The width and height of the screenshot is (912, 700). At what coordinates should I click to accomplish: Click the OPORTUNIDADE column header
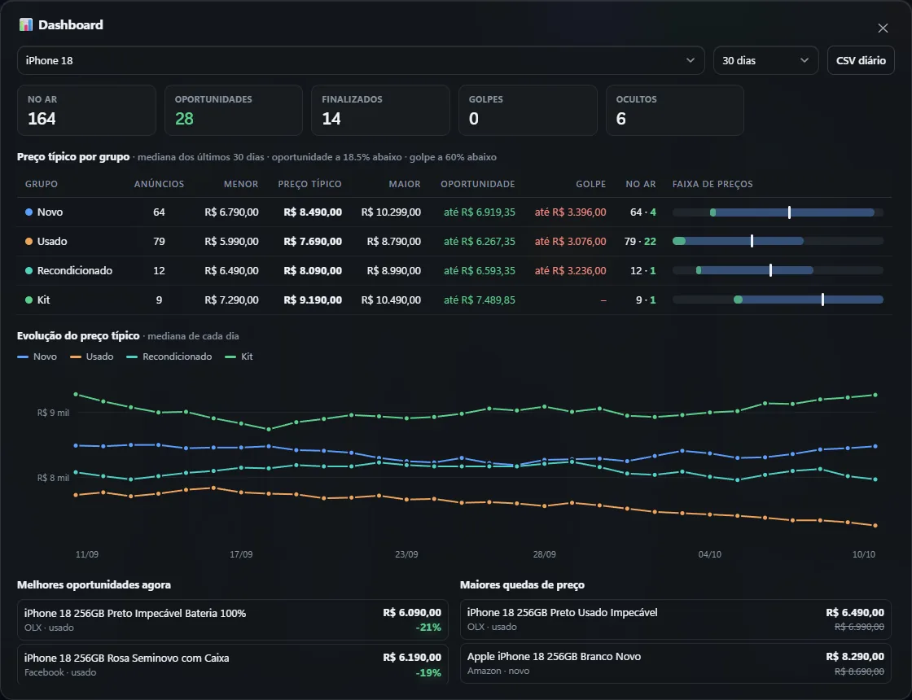coord(477,184)
